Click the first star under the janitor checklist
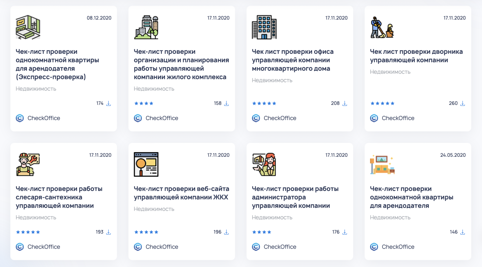Screen dimensions: 482x267 (x=372, y=103)
